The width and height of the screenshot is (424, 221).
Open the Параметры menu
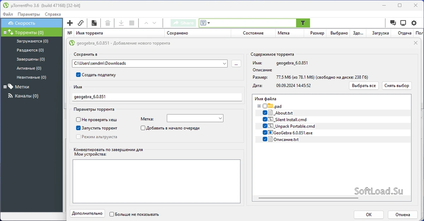tap(29, 14)
